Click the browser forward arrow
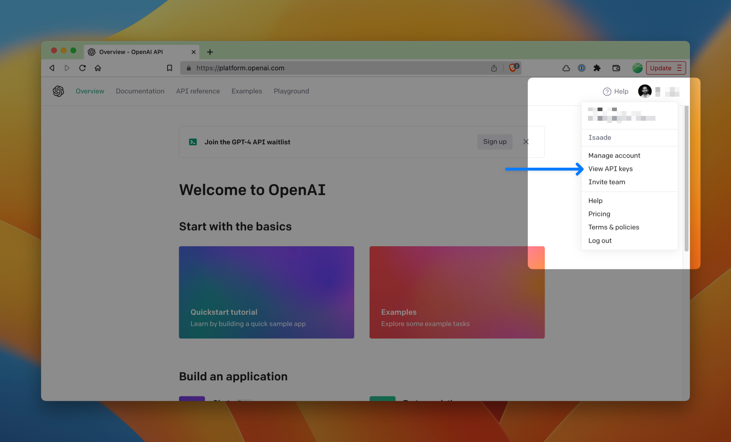The height and width of the screenshot is (442, 731). click(67, 68)
